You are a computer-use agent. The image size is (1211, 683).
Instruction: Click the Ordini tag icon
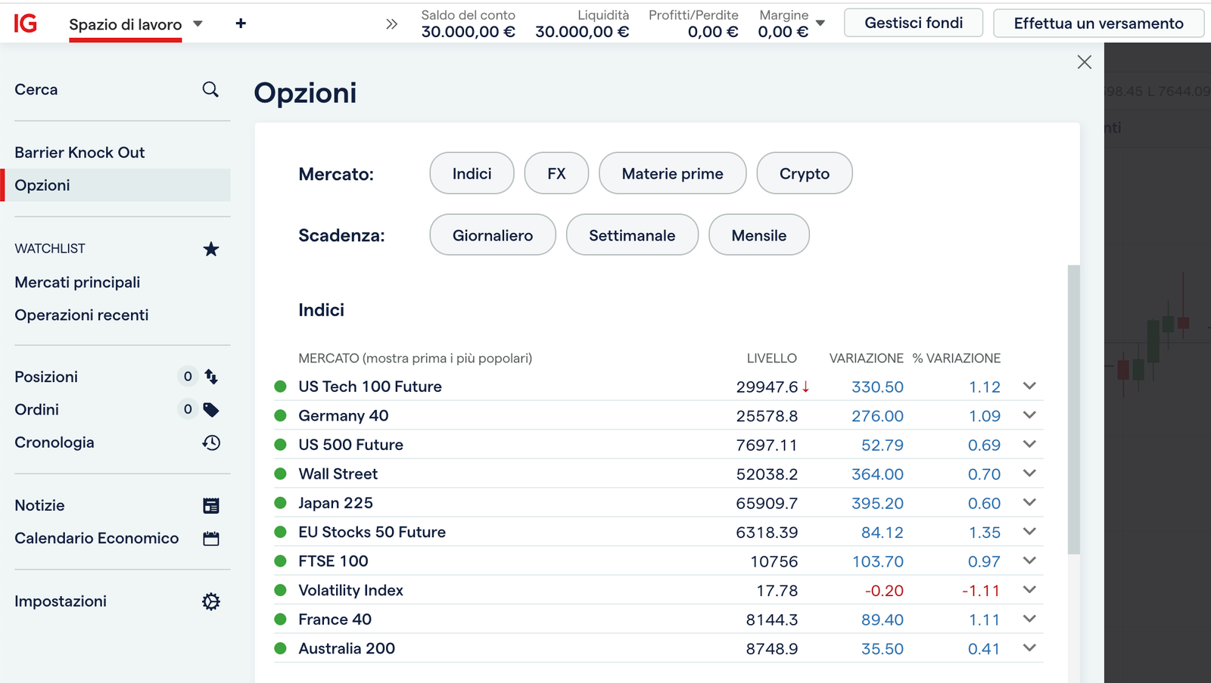point(211,410)
